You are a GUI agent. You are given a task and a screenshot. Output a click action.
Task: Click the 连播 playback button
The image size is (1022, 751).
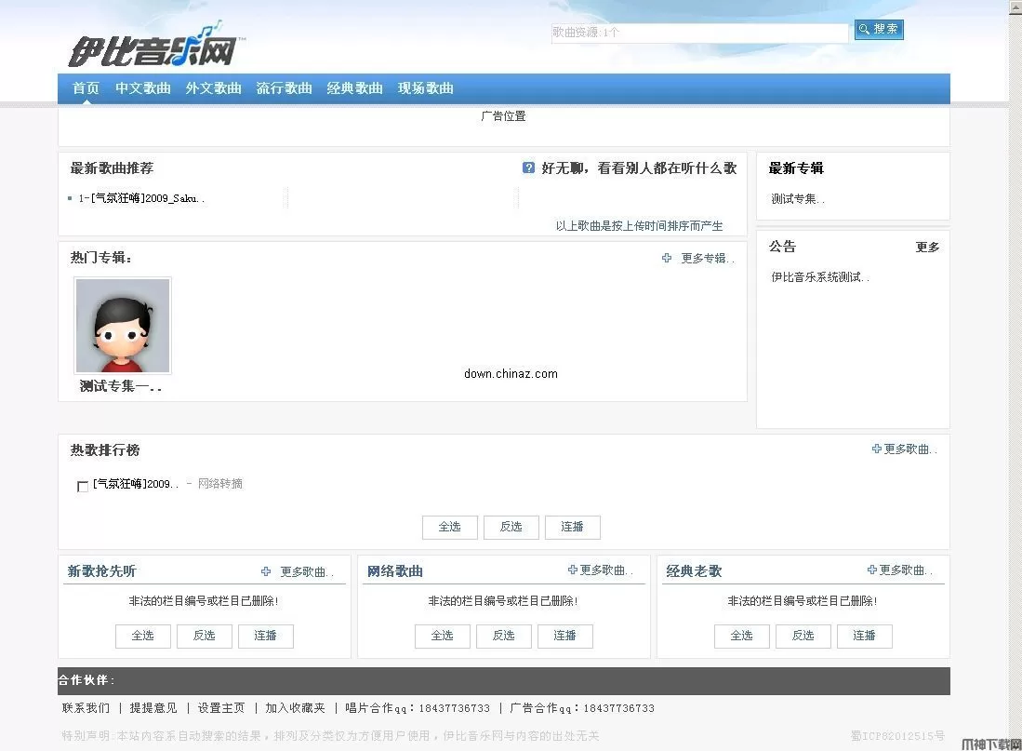click(x=572, y=527)
